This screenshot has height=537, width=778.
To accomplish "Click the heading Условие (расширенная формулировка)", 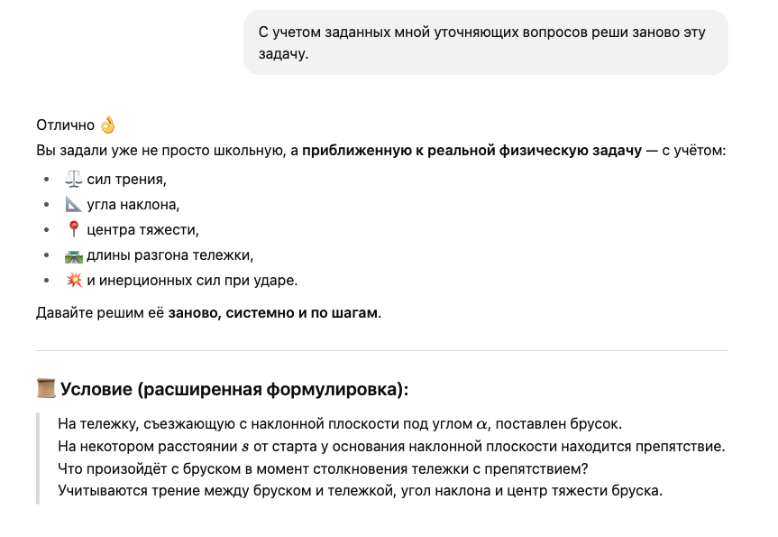I will pos(234,389).
